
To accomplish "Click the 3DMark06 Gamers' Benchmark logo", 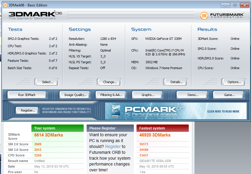I will [35, 15].
